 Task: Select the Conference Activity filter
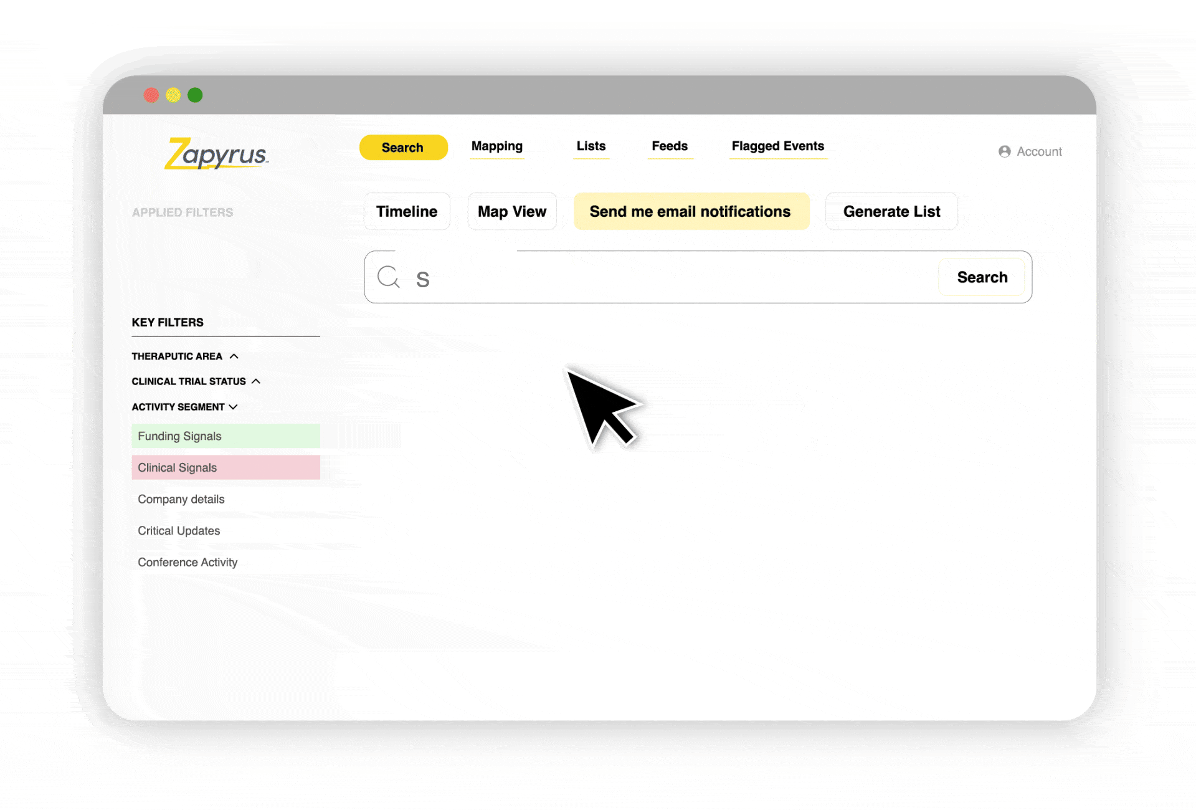(187, 562)
